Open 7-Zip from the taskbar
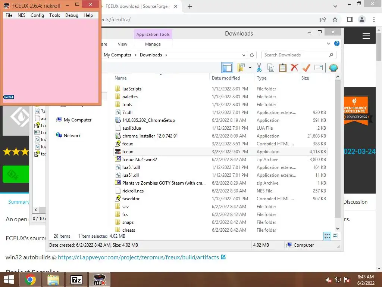Screen dimensions: 382x287 point(76,280)
